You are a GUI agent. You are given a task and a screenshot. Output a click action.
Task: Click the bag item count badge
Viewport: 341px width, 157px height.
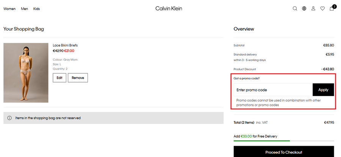334,6
